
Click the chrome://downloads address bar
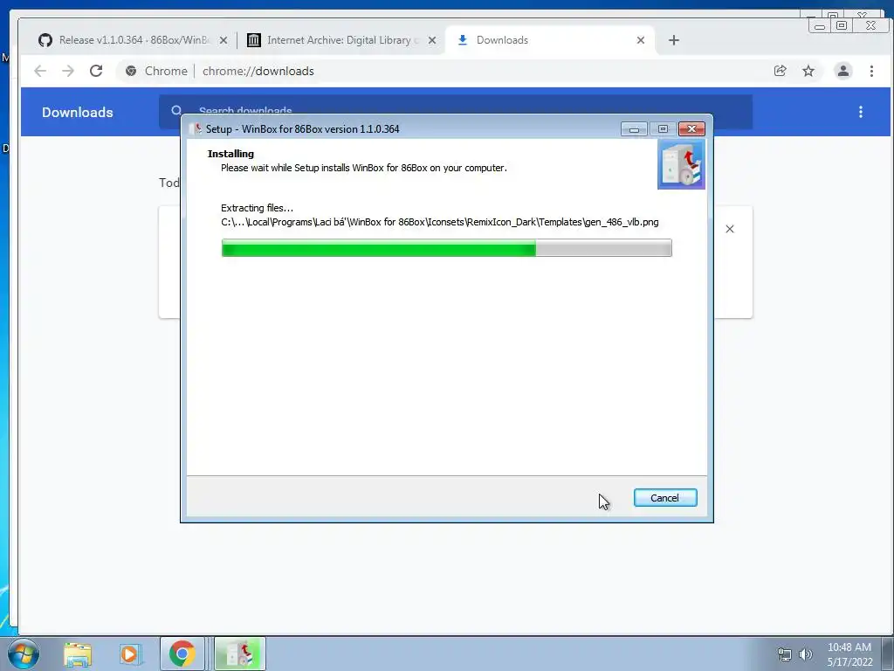tap(444, 71)
